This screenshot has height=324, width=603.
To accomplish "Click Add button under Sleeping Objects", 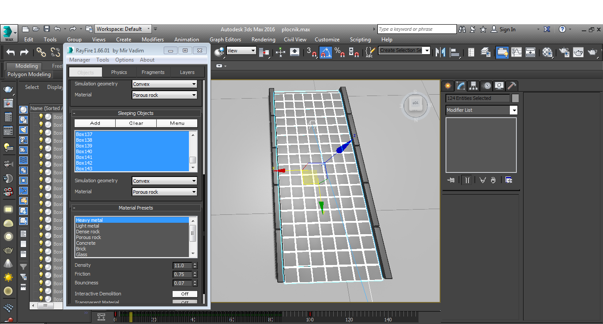I will point(95,123).
